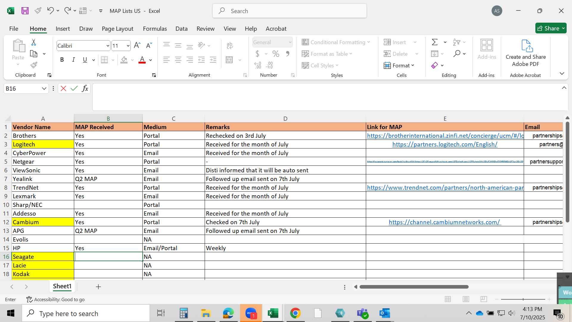
Task: Open Find & Select magnifier
Action: tap(457, 54)
